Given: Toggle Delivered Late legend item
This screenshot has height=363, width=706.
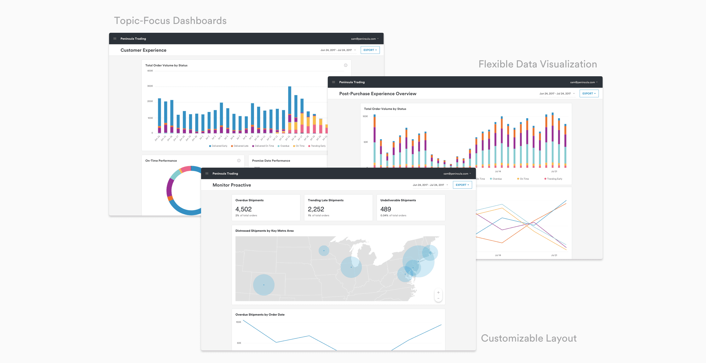Looking at the screenshot, I should 240,146.
